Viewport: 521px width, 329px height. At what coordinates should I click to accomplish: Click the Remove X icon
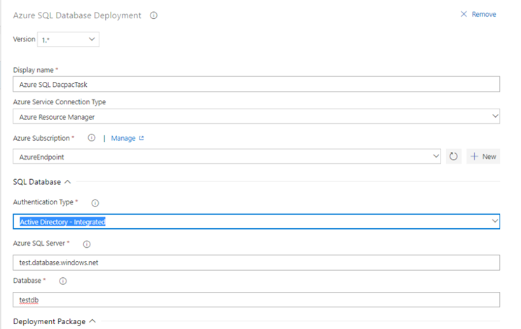click(x=464, y=14)
